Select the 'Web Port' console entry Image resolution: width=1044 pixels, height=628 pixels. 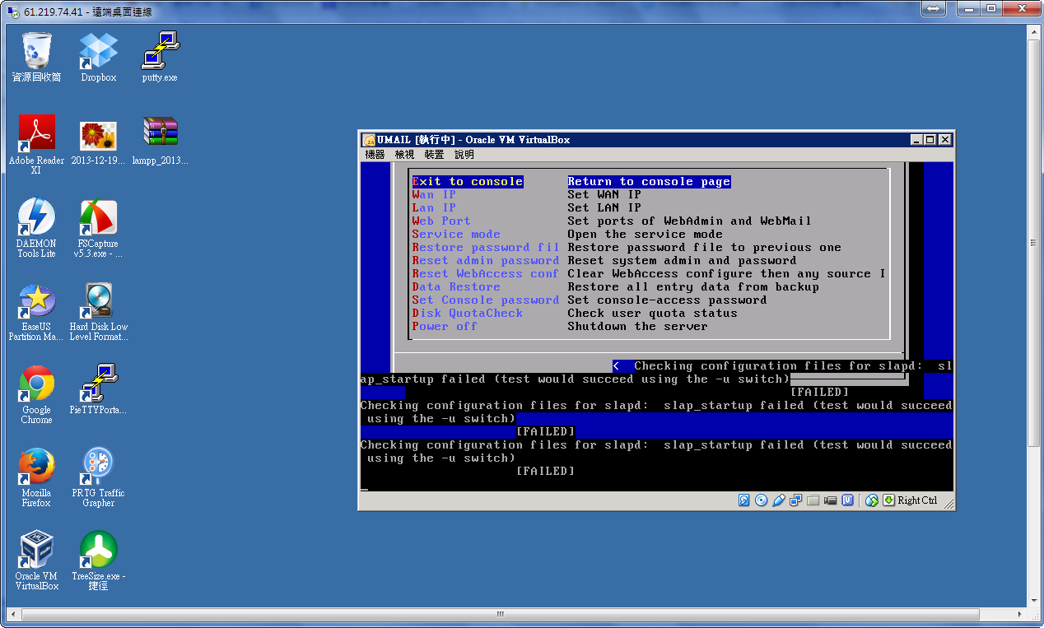[441, 221]
